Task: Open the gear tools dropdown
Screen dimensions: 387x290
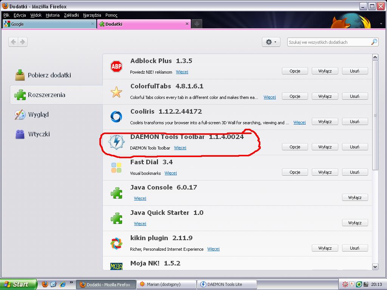Action: 271,42
